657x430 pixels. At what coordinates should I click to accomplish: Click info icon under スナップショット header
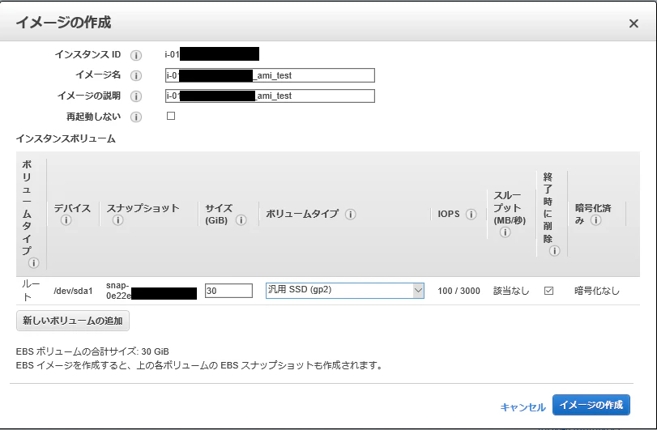pyautogui.click(x=117, y=219)
